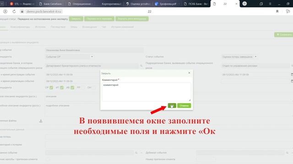
Task: Switch to the ETL — Яндекс browser tab
Action: pos(22,4)
